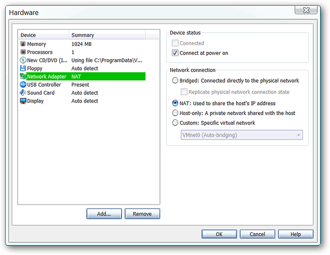Click the NAT summary value

(76, 77)
